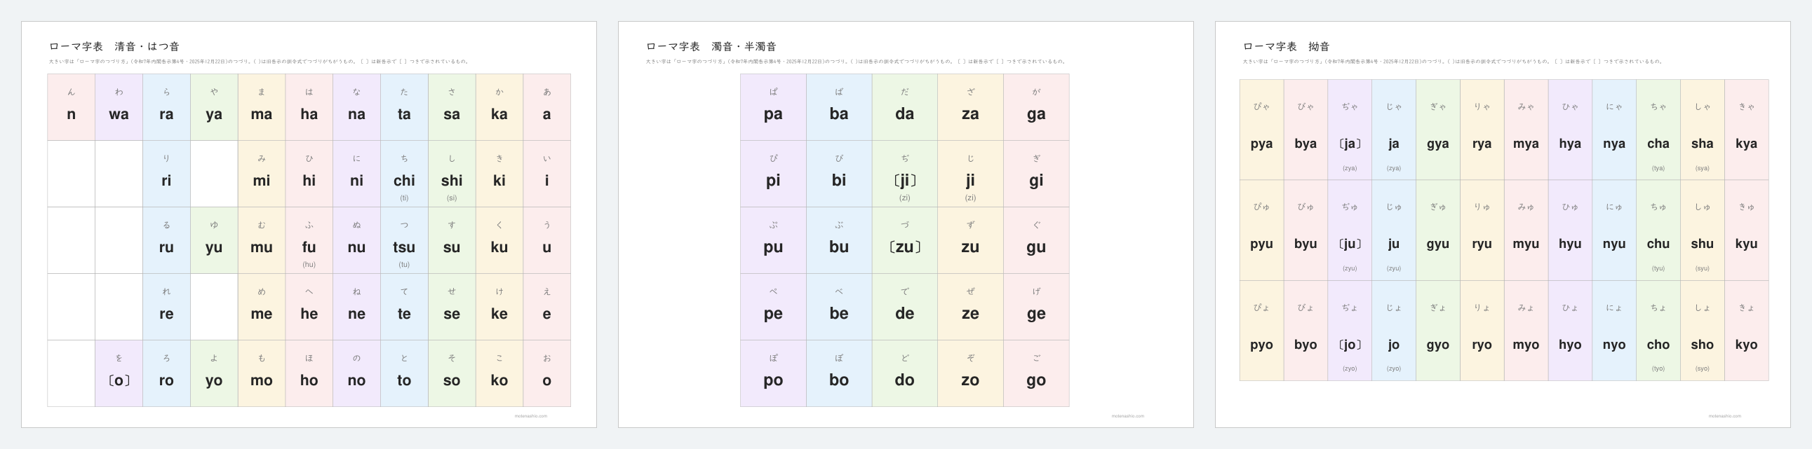Select the 'pa' cell in dakuon chart
1812x449 pixels.
coord(773,106)
